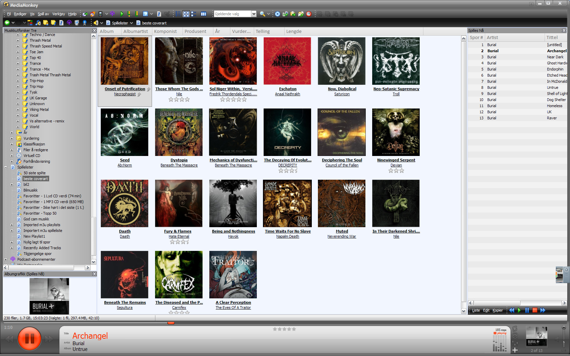Image resolution: width=570 pixels, height=356 pixels.
Task: Click the music note node icon in navigation toolbar
Action: (38, 23)
